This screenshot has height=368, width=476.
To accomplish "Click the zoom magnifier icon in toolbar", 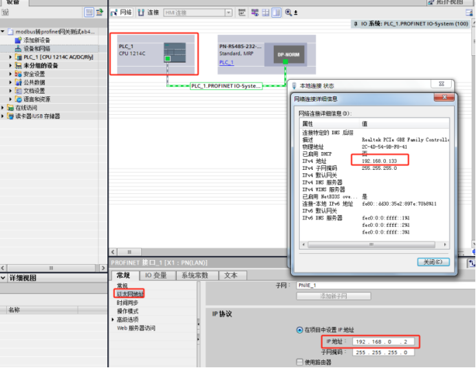I will (288, 12).
